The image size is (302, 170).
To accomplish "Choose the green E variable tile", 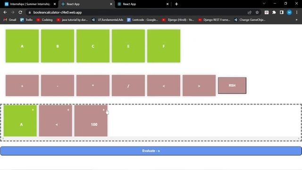I will 128,46.
